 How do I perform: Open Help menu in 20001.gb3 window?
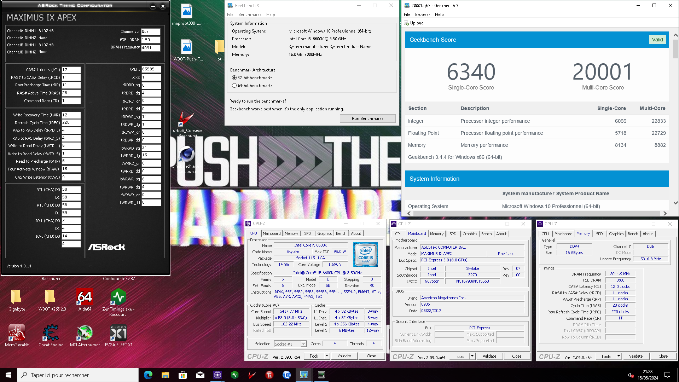[439, 15]
